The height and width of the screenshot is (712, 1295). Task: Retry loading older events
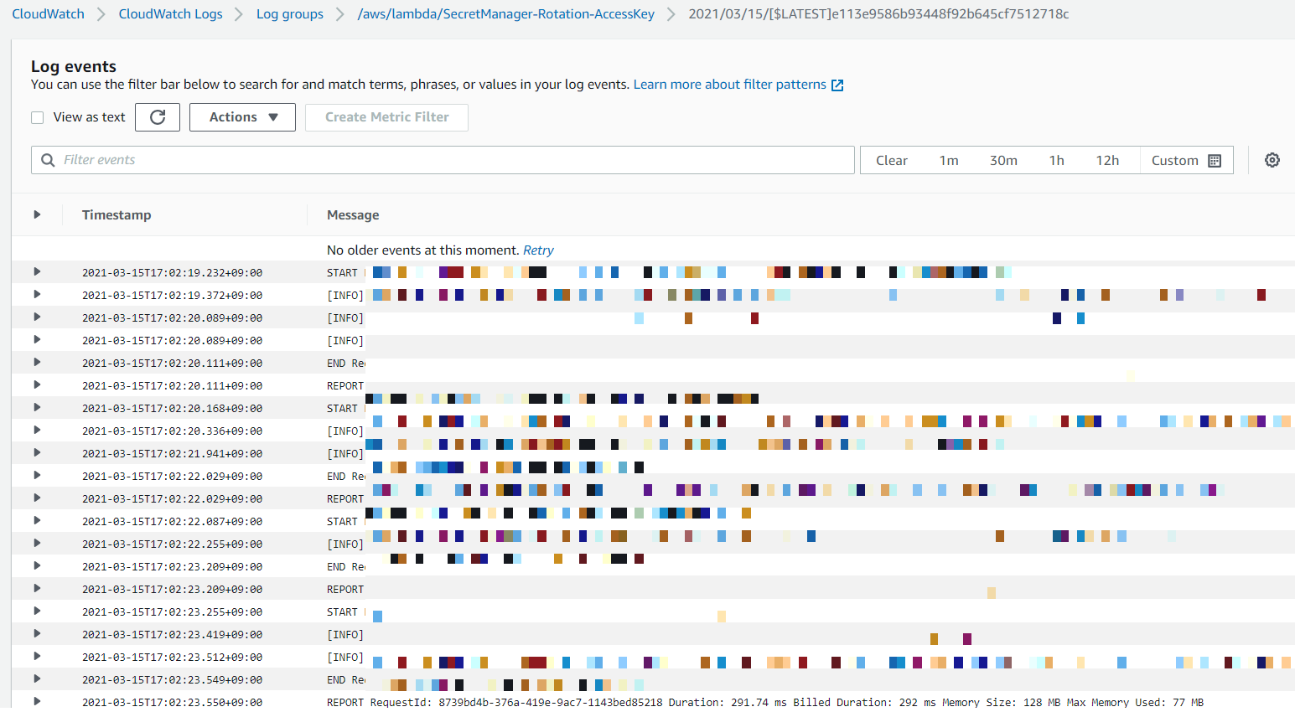tap(538, 250)
